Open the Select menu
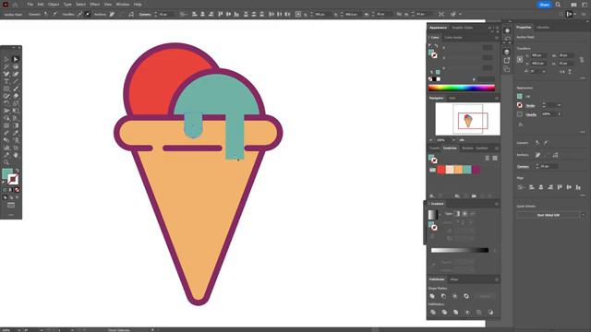 point(80,4)
